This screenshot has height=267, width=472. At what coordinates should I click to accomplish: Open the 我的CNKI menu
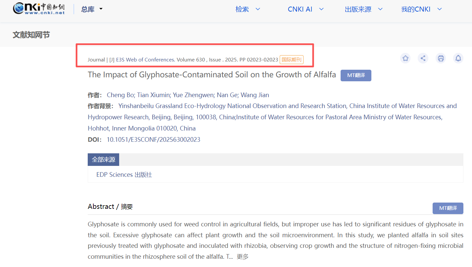click(421, 9)
